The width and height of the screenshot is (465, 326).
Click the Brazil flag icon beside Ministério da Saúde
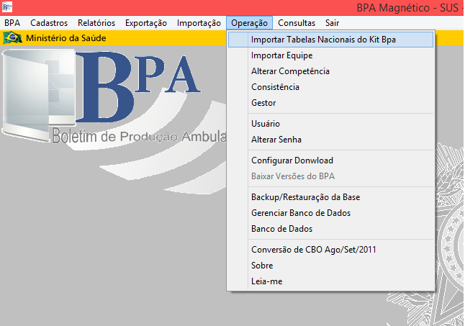click(12, 37)
